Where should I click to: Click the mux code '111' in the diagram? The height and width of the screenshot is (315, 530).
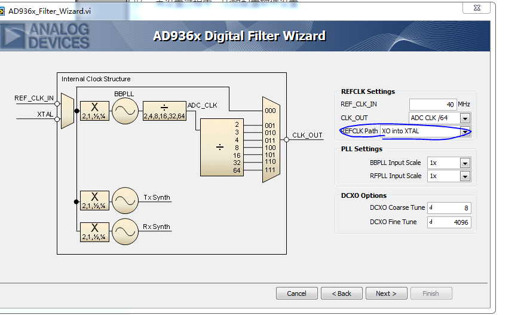(270, 170)
